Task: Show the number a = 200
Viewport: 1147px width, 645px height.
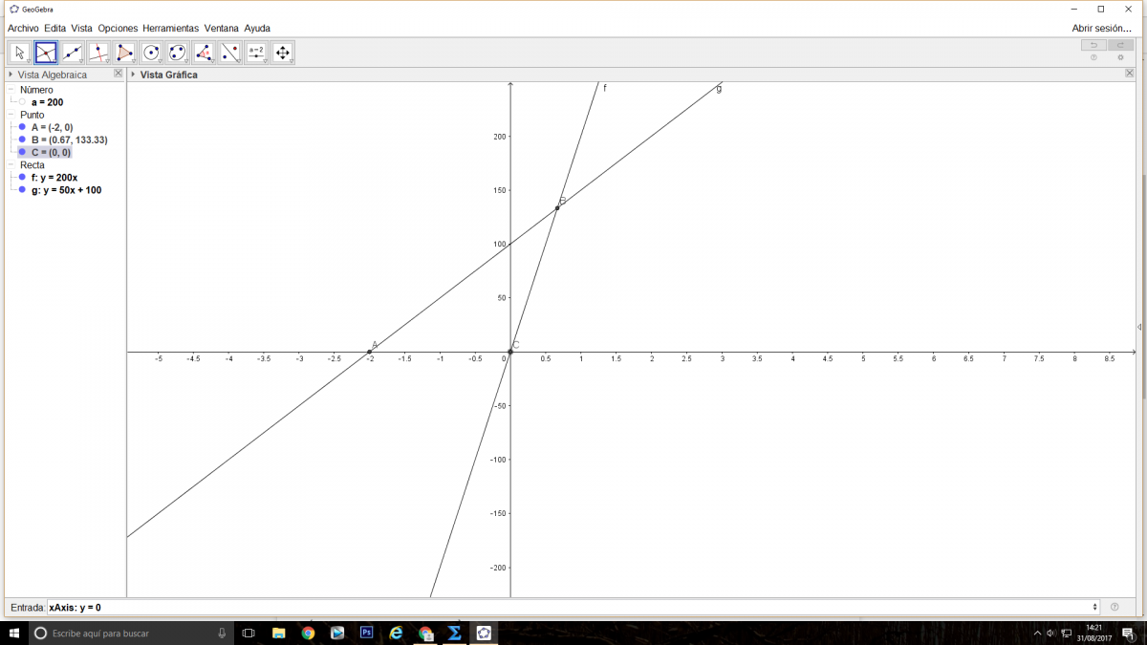Action: (22, 102)
